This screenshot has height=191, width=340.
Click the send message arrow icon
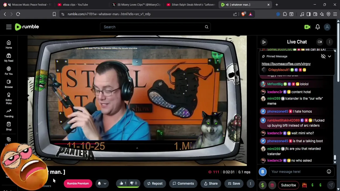pos(331,185)
